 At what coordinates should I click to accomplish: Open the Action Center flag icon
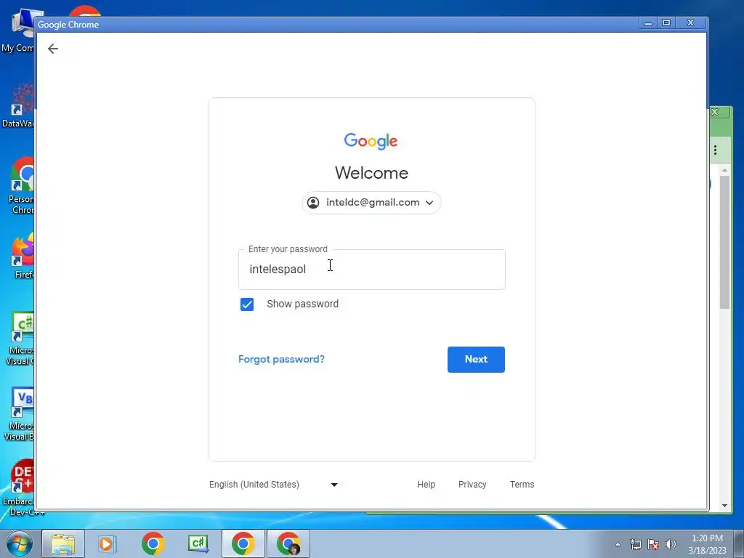(653, 544)
